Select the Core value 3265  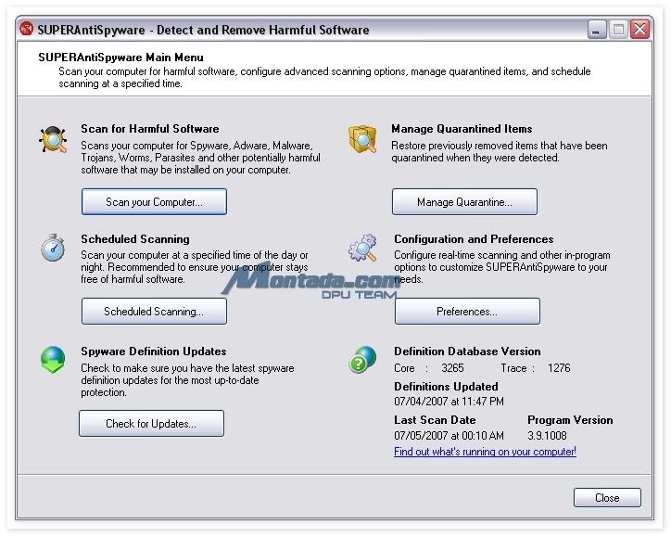pyautogui.click(x=452, y=368)
